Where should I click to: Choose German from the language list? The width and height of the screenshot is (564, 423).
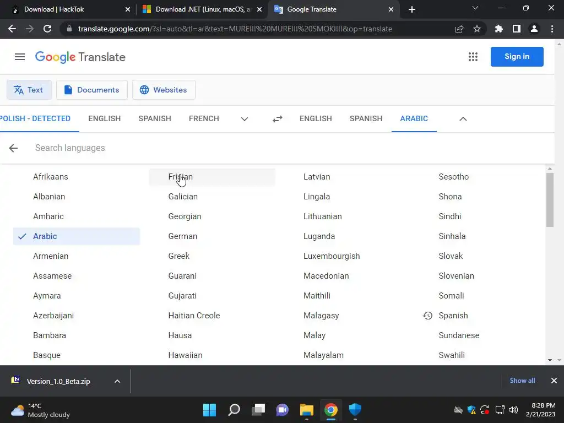pyautogui.click(x=183, y=236)
